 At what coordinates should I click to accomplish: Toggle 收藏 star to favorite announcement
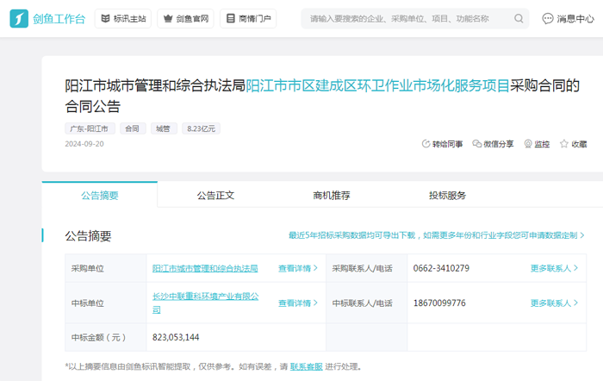pos(564,144)
